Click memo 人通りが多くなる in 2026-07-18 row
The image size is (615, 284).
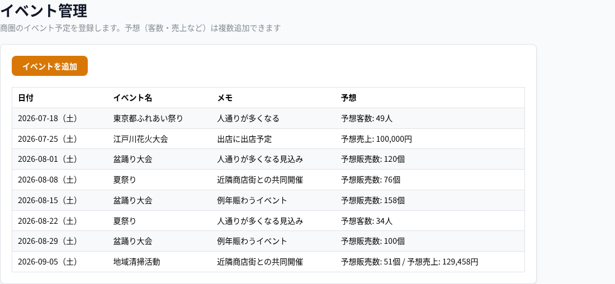click(248, 118)
